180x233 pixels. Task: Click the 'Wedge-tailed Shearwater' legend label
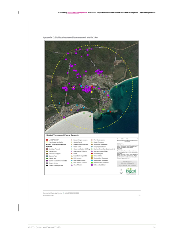click(101, 158)
